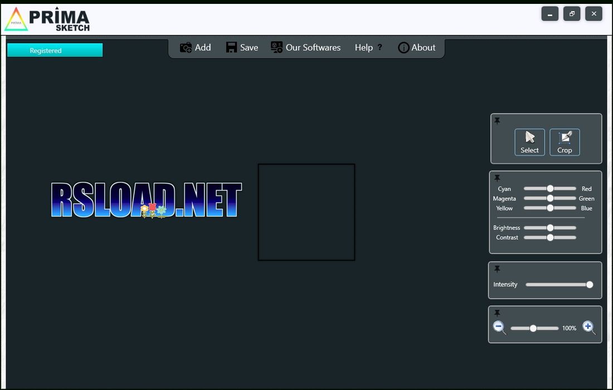Toggle the pin on the color adjustment panel
The image size is (613, 390).
497,178
